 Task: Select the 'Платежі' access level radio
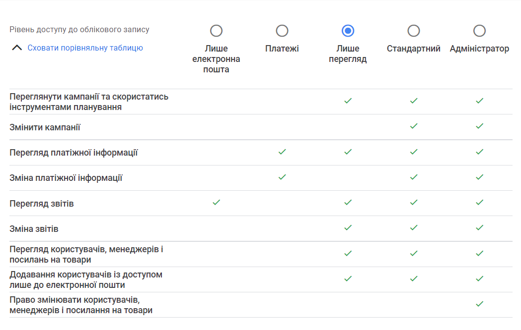coord(282,31)
